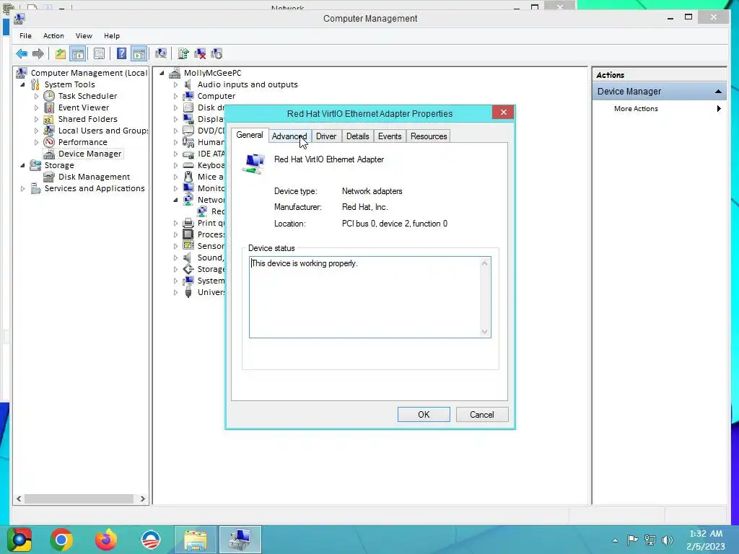
Task: Open the Action menu
Action: point(53,36)
